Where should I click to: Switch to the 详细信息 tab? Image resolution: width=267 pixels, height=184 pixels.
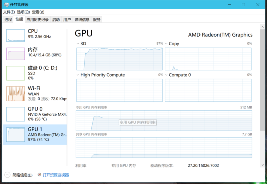click(x=82, y=20)
